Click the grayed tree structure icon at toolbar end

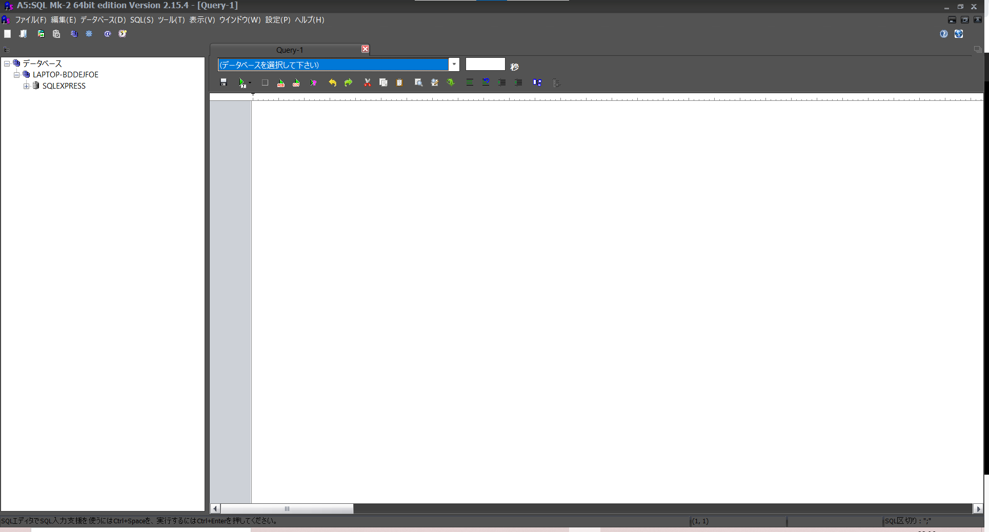(556, 82)
